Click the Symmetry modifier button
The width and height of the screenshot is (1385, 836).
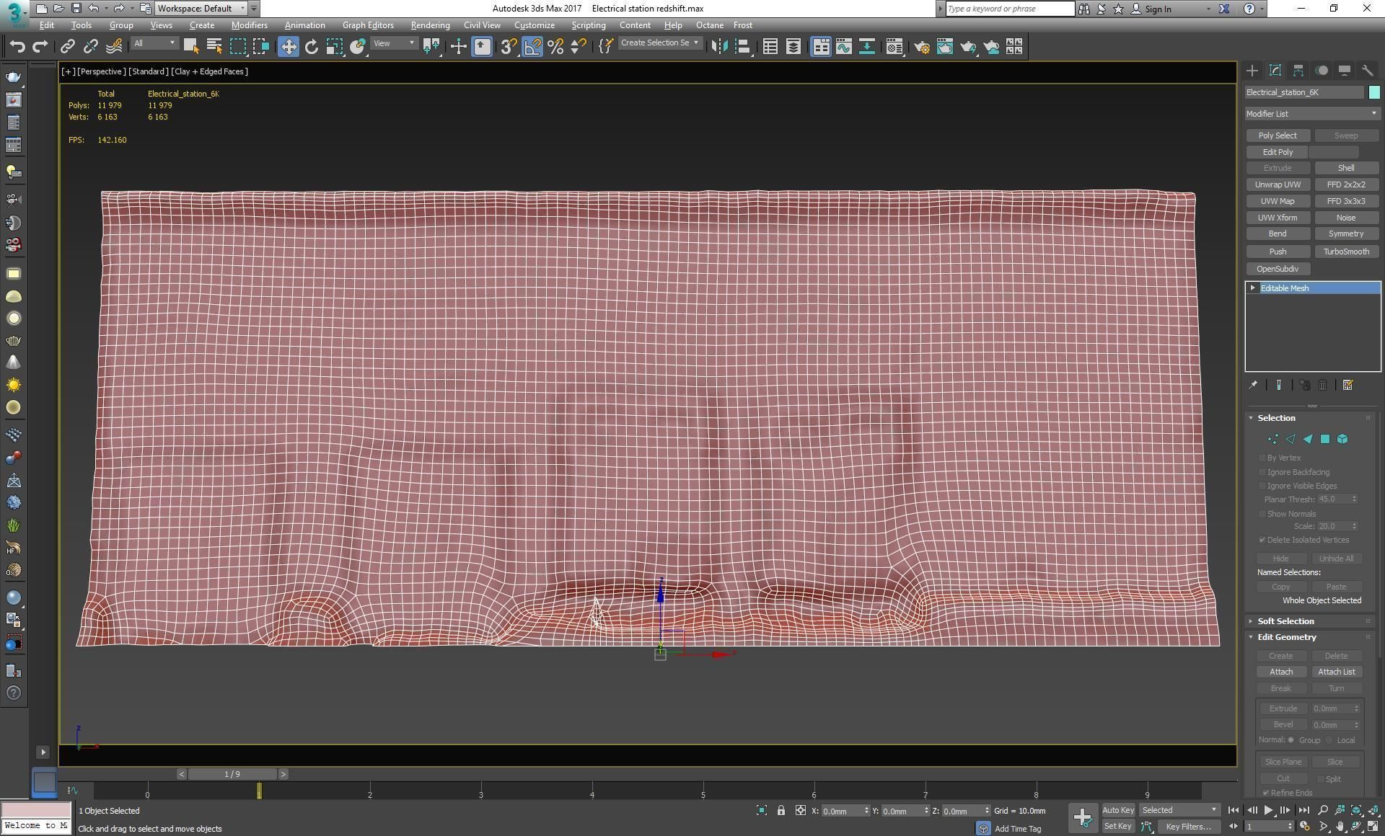point(1346,234)
